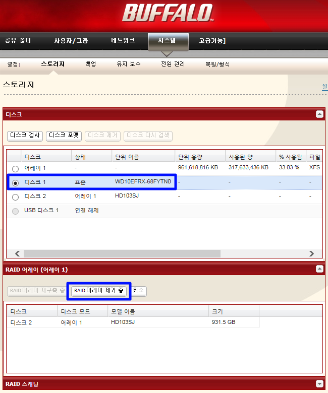The image size is (328, 393).
Task: Open the 복원/형식 sub-menu
Action: tap(217, 64)
